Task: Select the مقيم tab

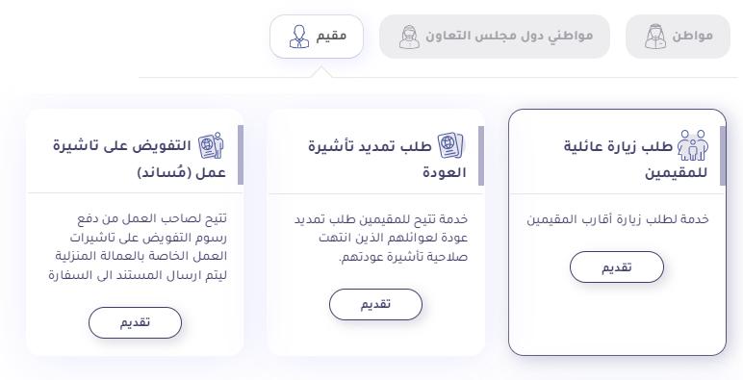Action: 317,37
